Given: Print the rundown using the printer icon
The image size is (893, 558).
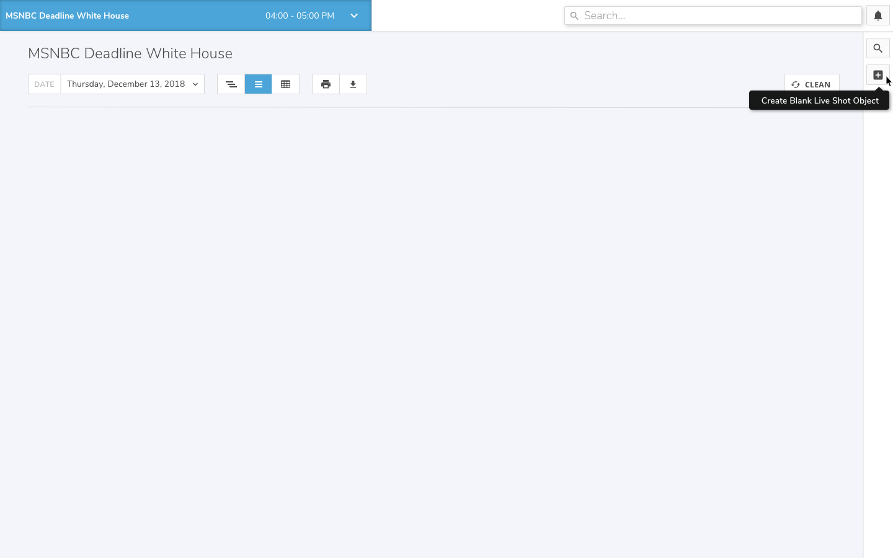Looking at the screenshot, I should point(326,84).
